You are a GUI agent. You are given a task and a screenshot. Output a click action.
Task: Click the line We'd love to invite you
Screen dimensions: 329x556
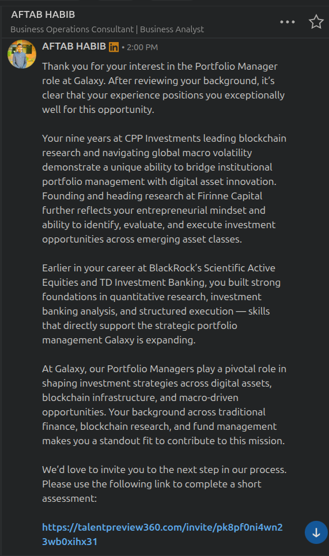pos(164,470)
